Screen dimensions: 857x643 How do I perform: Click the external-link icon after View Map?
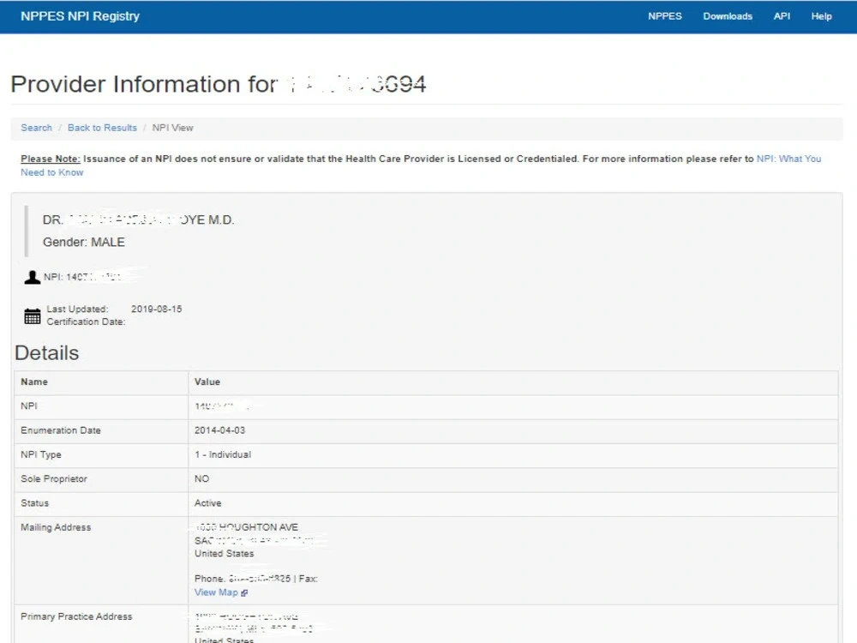tap(243, 592)
